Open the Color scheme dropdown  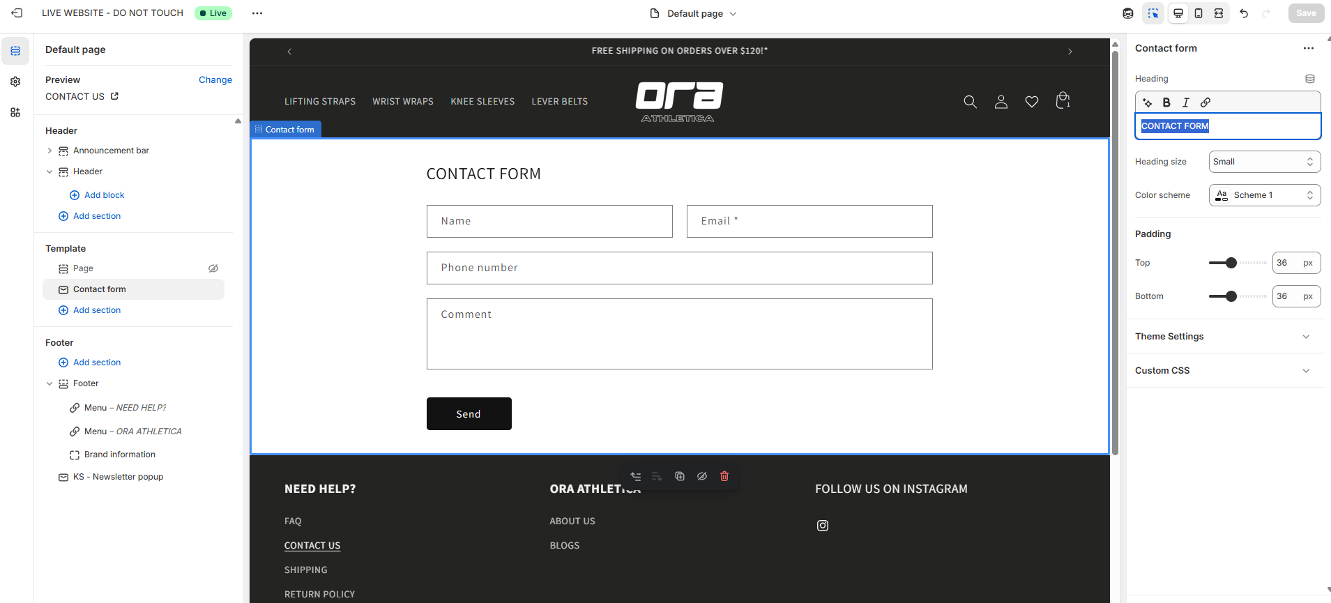1264,195
